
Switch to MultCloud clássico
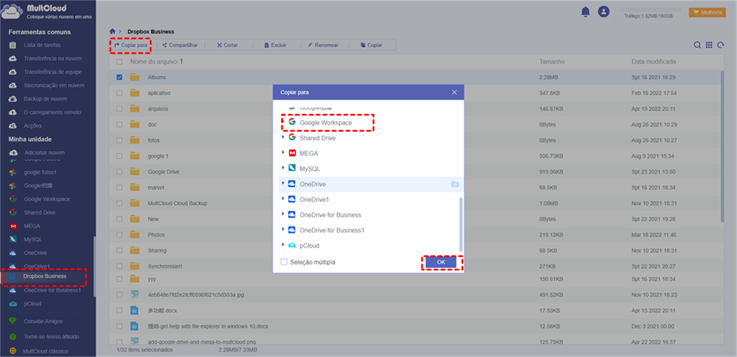[45, 351]
